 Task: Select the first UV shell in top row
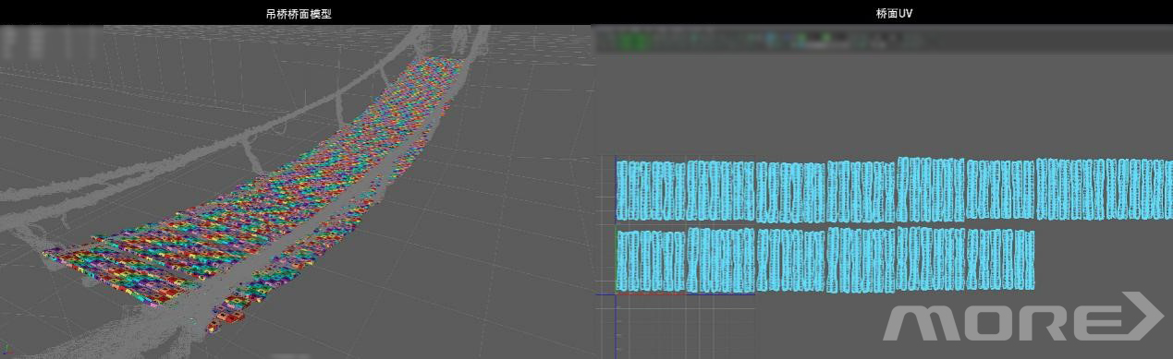[x=651, y=191]
